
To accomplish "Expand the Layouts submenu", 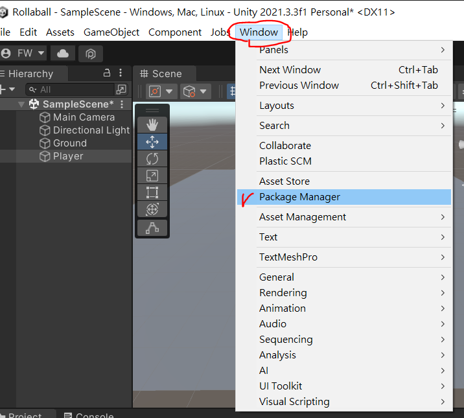I will 344,106.
